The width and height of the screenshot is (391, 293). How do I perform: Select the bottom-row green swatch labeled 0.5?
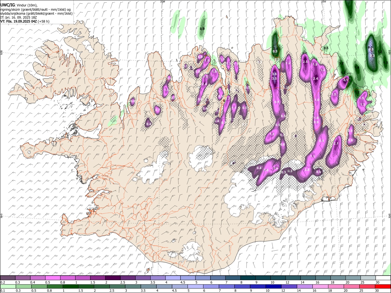tap(39, 287)
